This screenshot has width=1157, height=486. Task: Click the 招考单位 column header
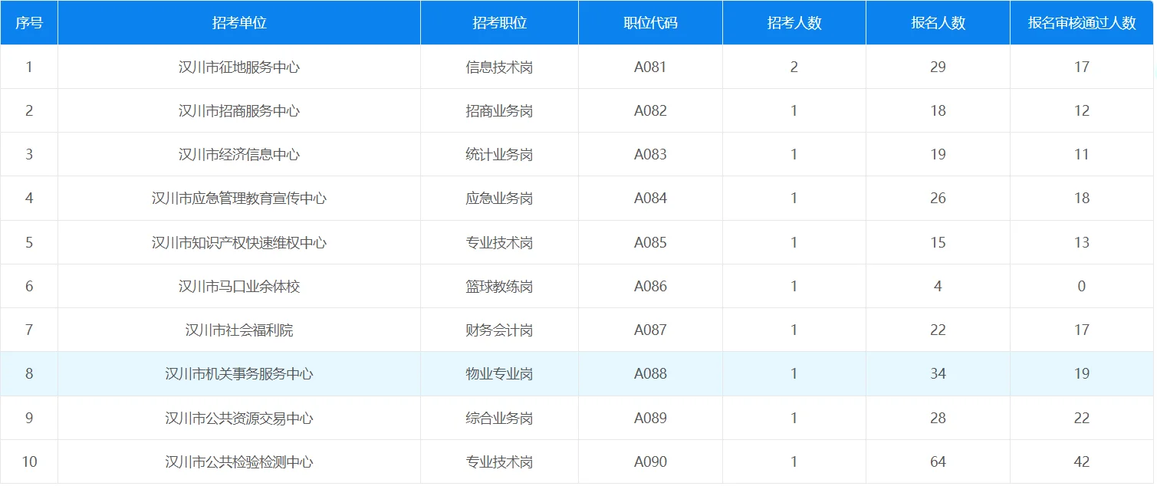(x=238, y=22)
